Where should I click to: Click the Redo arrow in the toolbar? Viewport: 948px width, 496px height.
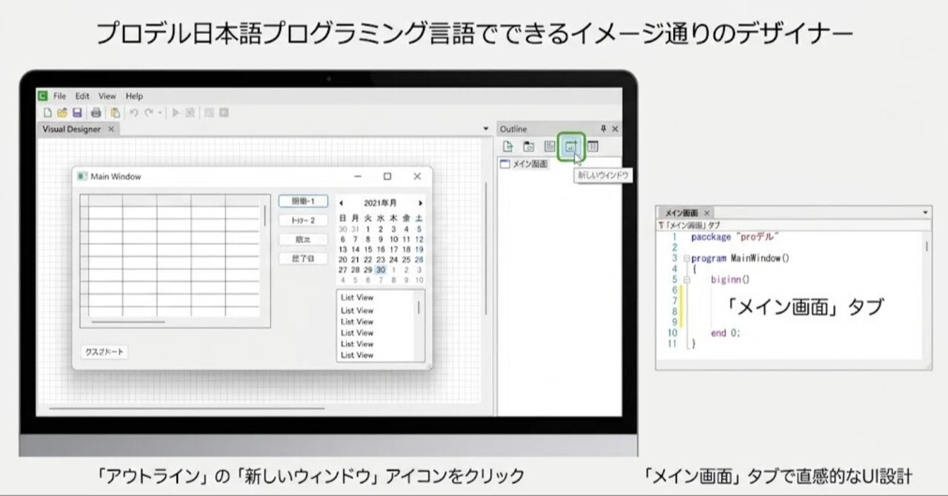149,113
